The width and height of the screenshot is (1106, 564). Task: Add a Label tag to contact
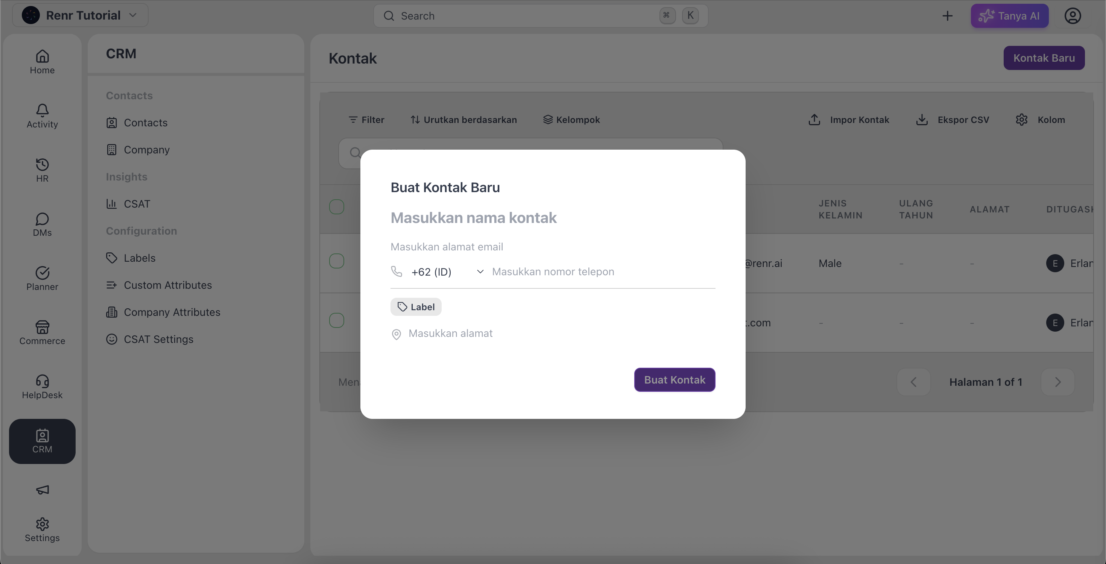point(416,307)
